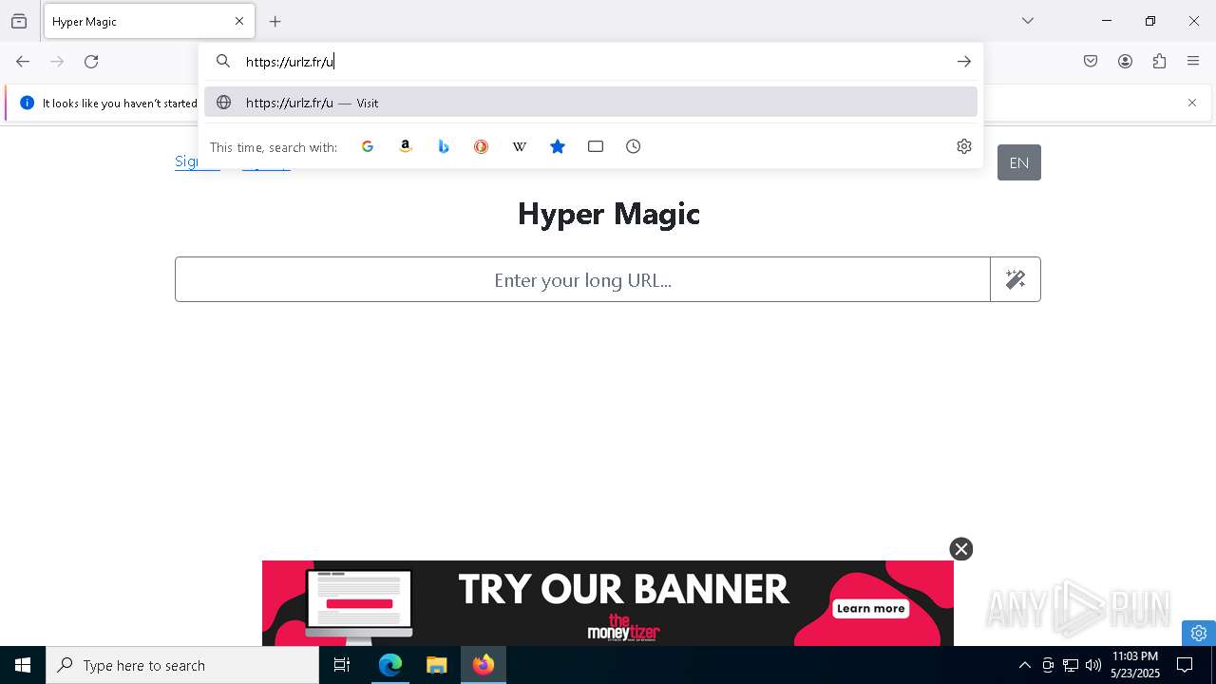The width and height of the screenshot is (1216, 684).
Task: Save page to Pocket
Action: click(1091, 62)
